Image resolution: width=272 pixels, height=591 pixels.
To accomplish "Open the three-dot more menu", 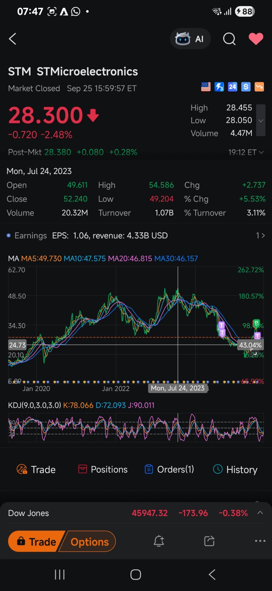I will pos(260,541).
